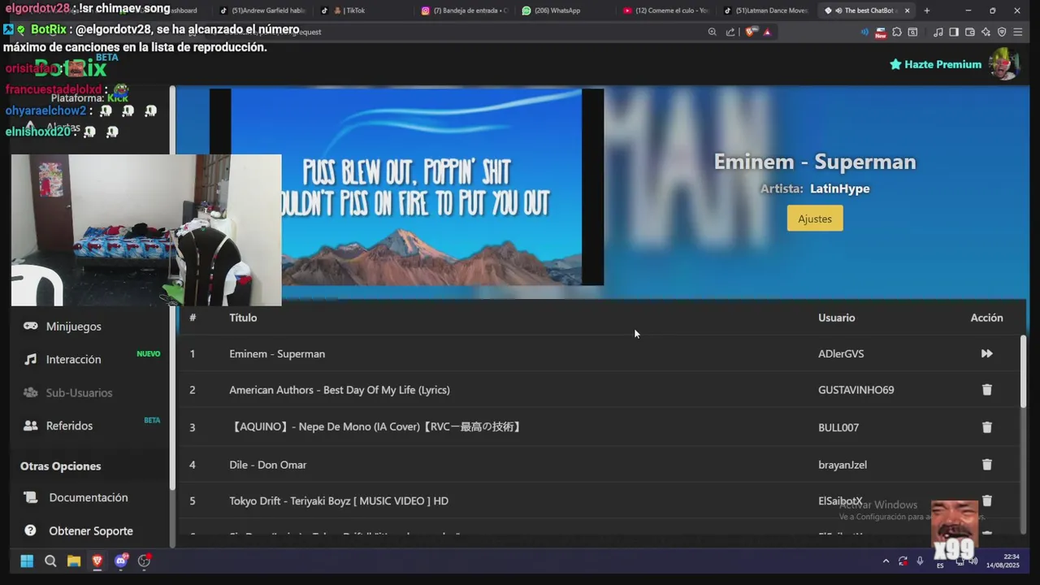Open File Explorer from taskbar
Image resolution: width=1040 pixels, height=585 pixels.
[74, 561]
